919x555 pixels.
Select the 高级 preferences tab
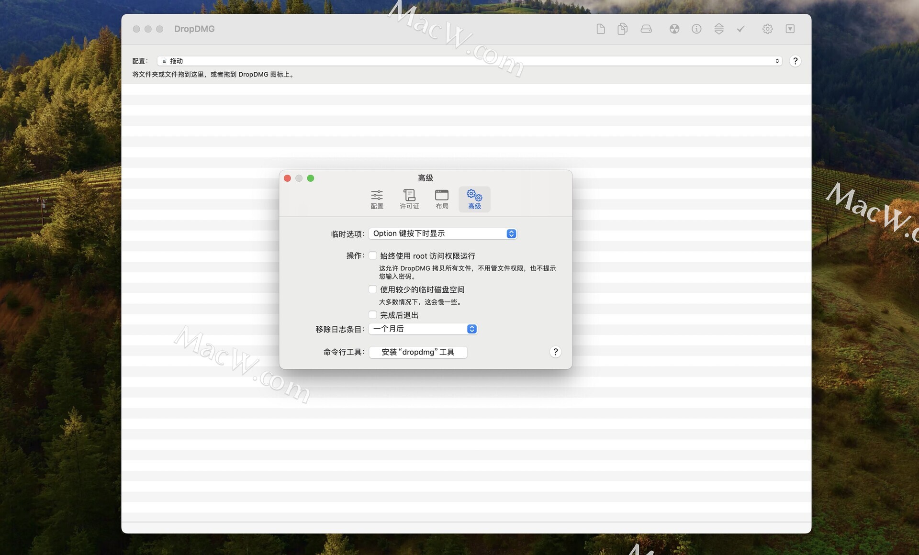click(x=474, y=200)
